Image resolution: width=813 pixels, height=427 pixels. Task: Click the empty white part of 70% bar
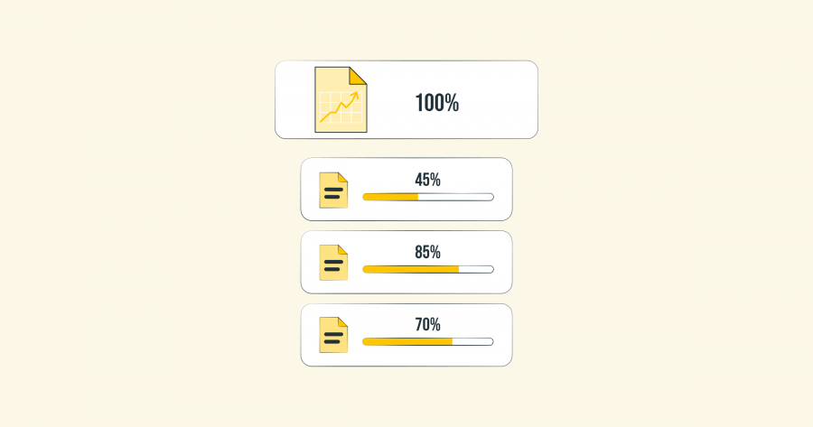(x=472, y=342)
